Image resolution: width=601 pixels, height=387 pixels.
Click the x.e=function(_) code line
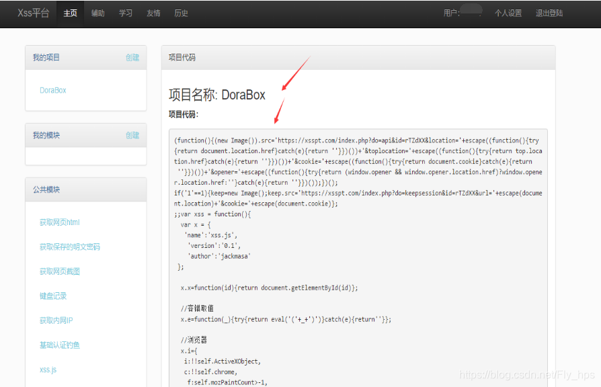coord(286,319)
